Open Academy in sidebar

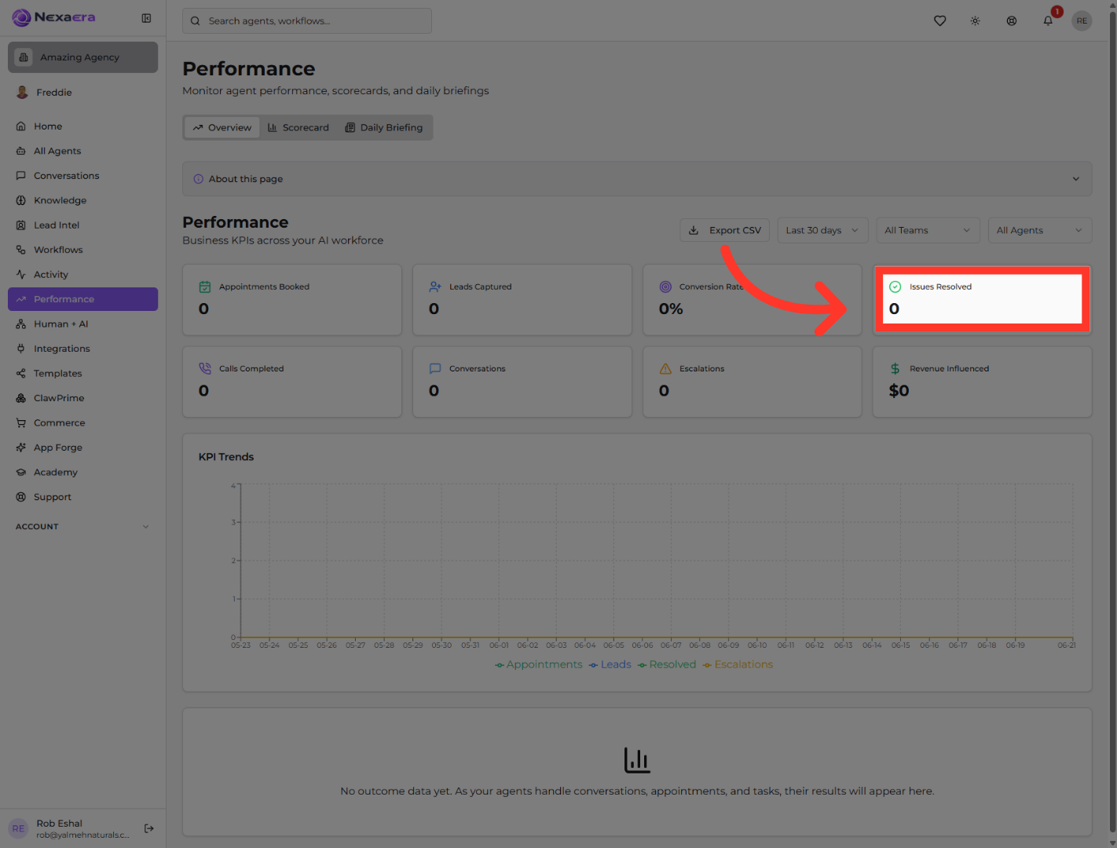pos(82,473)
